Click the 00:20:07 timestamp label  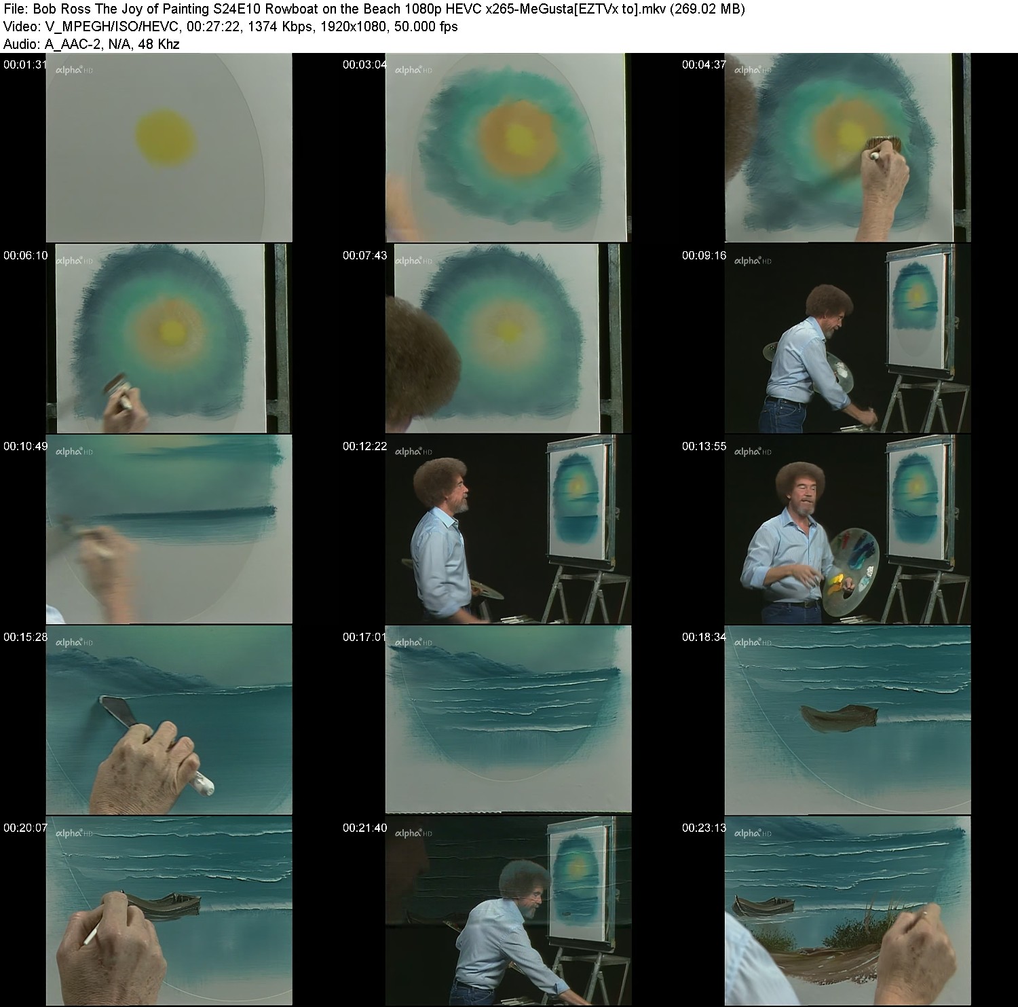[x=25, y=828]
